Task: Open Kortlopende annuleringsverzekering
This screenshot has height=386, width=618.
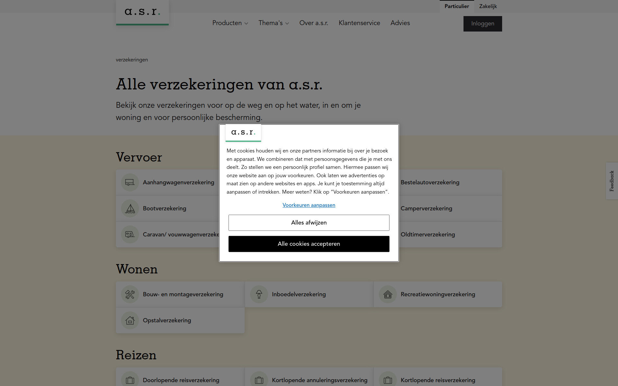Action: click(x=309, y=377)
